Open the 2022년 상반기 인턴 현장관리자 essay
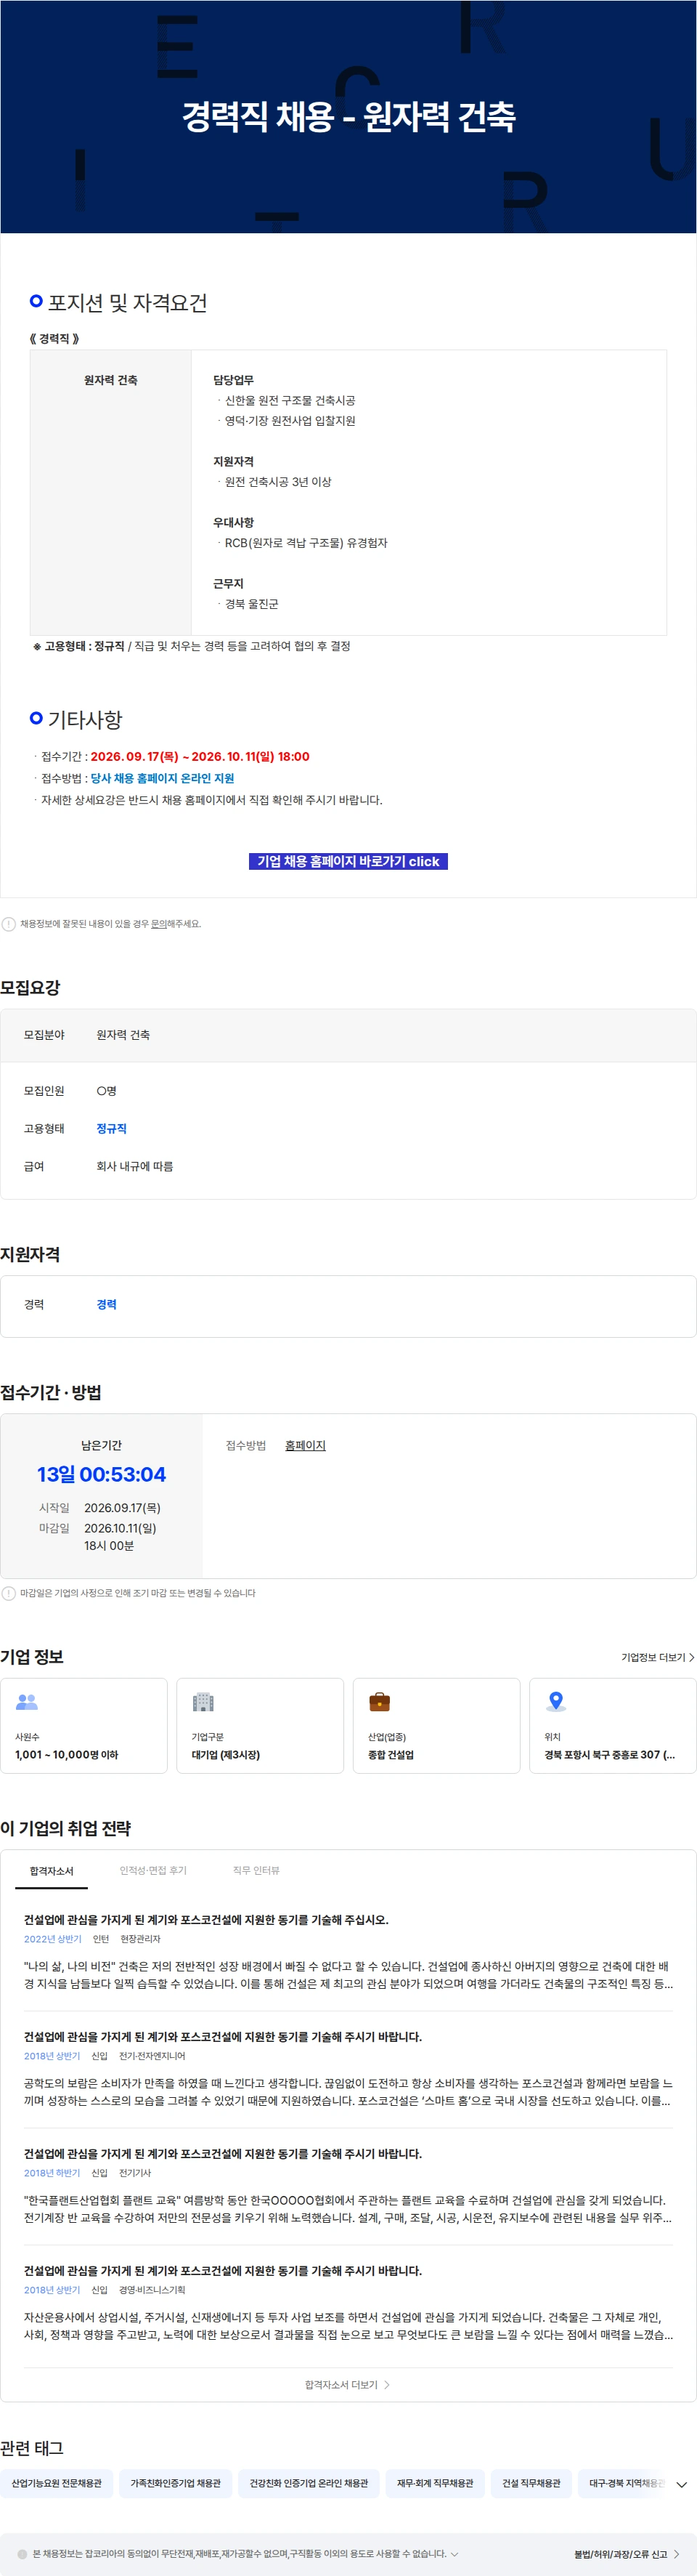This screenshot has height=2576, width=697. pos(348,1951)
